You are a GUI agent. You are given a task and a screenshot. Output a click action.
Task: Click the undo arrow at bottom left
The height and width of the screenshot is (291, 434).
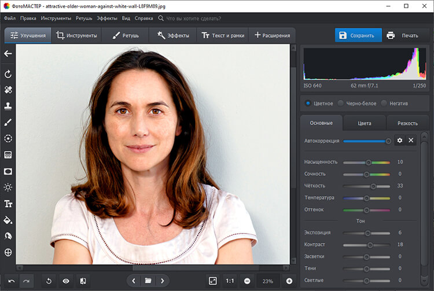[11, 281]
